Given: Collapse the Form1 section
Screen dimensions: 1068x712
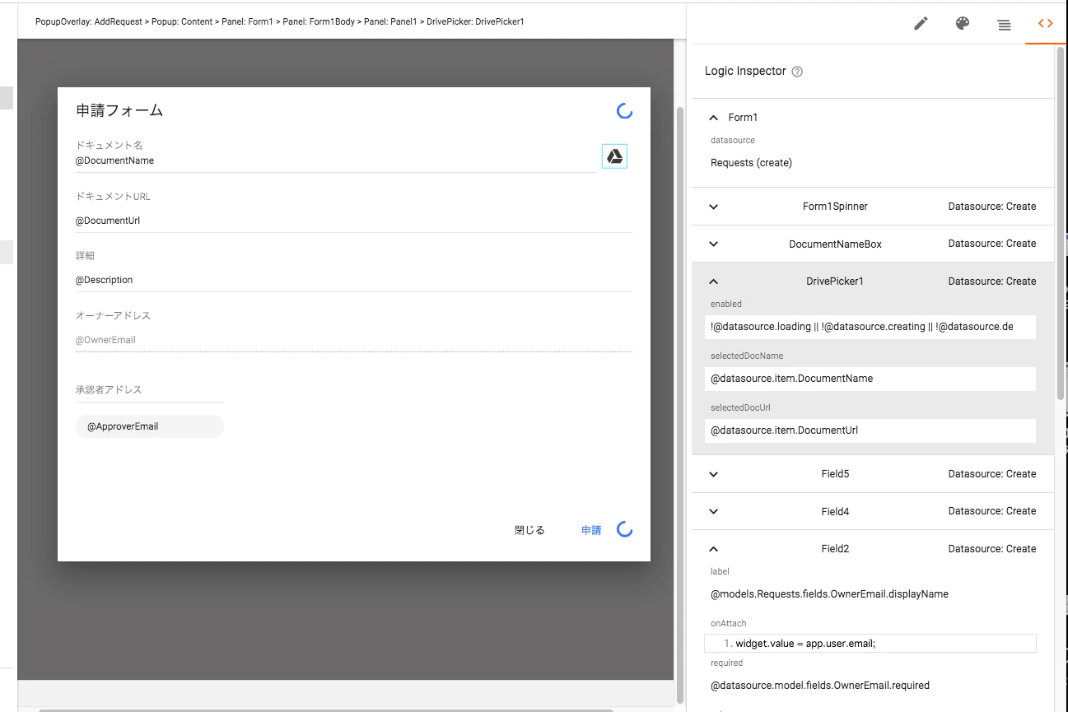Looking at the screenshot, I should pyautogui.click(x=714, y=118).
